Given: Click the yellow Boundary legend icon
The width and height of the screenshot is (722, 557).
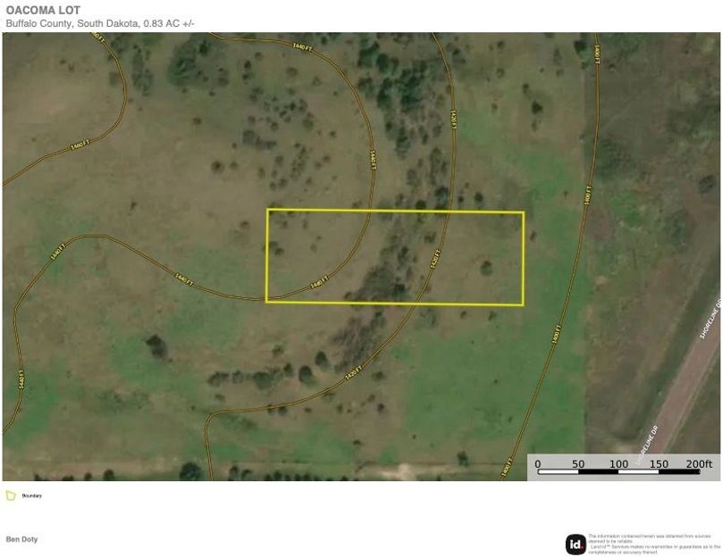Looking at the screenshot, I should (11, 495).
